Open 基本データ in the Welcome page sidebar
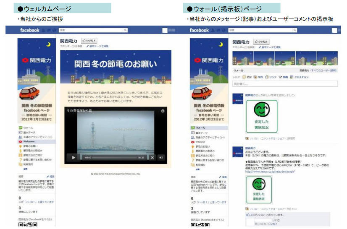This screenshot has height=229, width=347. pyautogui.click(x=27, y=133)
